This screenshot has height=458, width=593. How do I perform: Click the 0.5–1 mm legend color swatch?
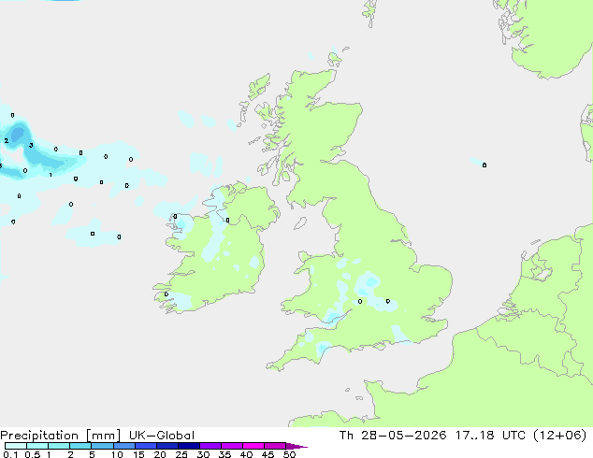click(x=37, y=446)
